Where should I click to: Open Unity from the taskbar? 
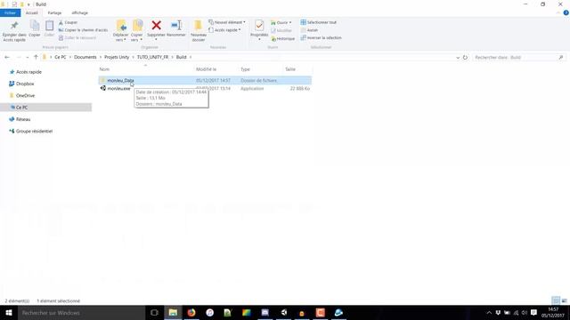(284, 313)
